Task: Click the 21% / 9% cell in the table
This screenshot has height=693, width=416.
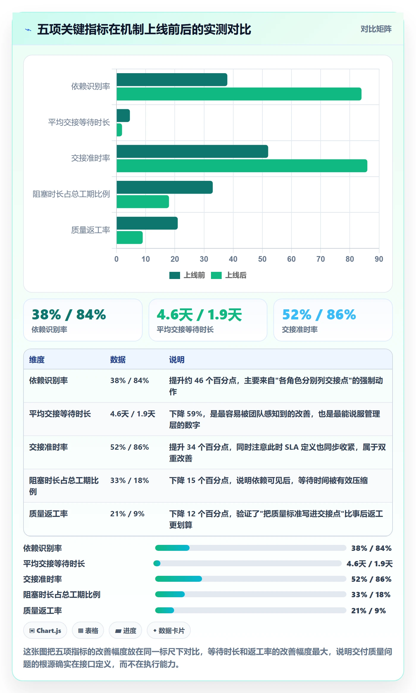Action: [x=127, y=514]
